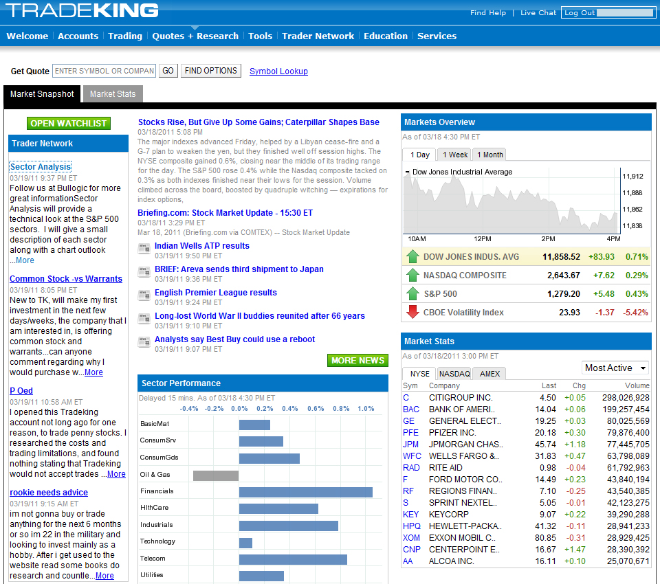The height and width of the screenshot is (584, 660).
Task: Open Live Chat
Action: pos(538,12)
